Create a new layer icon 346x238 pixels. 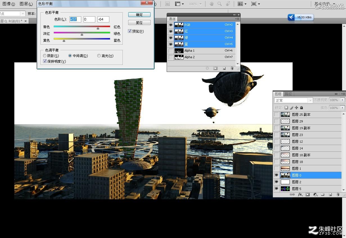tap(330, 194)
